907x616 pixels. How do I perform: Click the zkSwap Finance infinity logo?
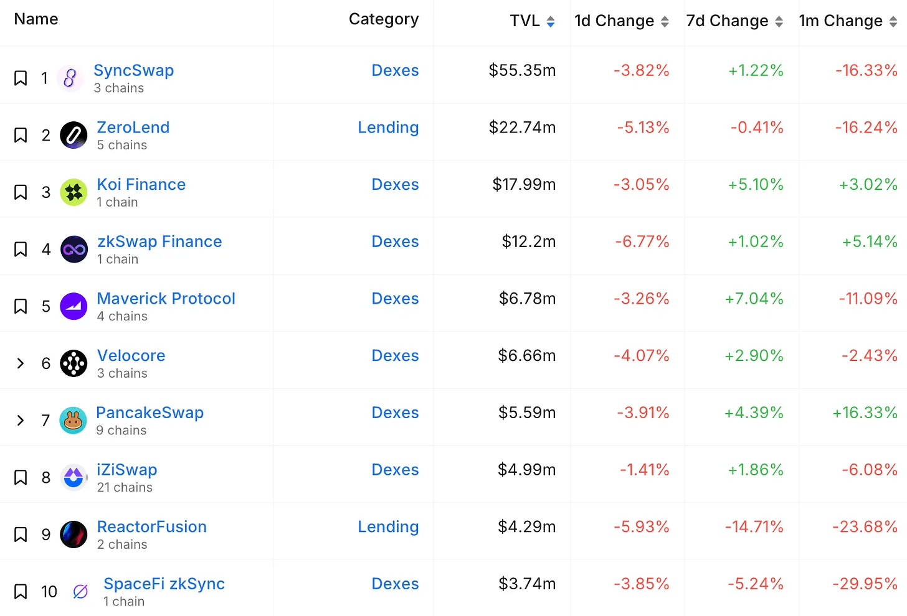74,250
